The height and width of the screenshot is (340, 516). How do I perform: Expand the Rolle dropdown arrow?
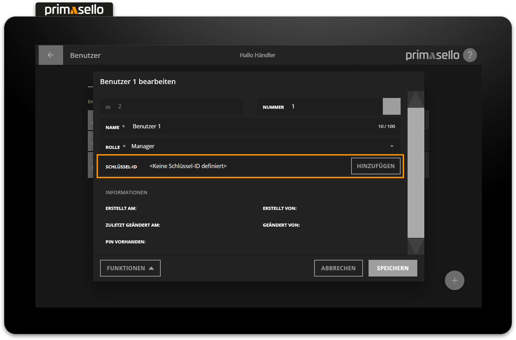point(392,146)
